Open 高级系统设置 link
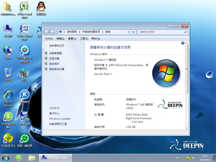 click(57, 69)
